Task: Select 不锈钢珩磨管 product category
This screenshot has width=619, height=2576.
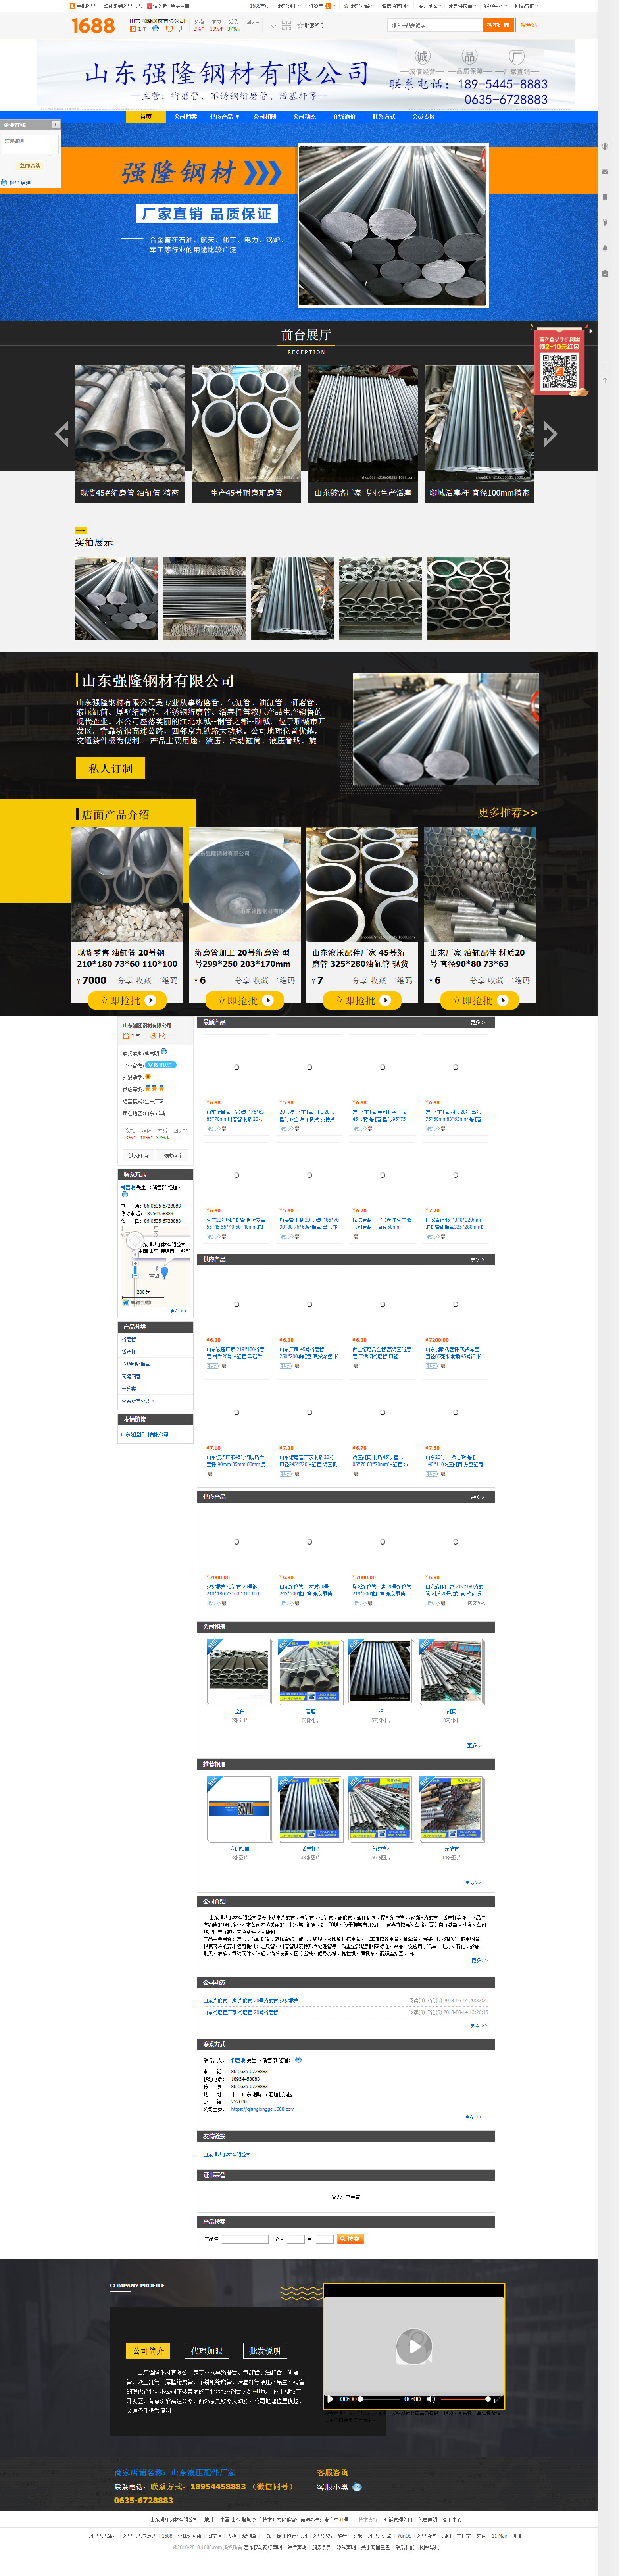Action: click(x=136, y=1364)
